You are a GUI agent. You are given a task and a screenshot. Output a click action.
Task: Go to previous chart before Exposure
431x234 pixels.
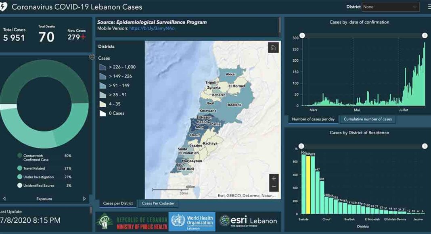tap(4, 199)
